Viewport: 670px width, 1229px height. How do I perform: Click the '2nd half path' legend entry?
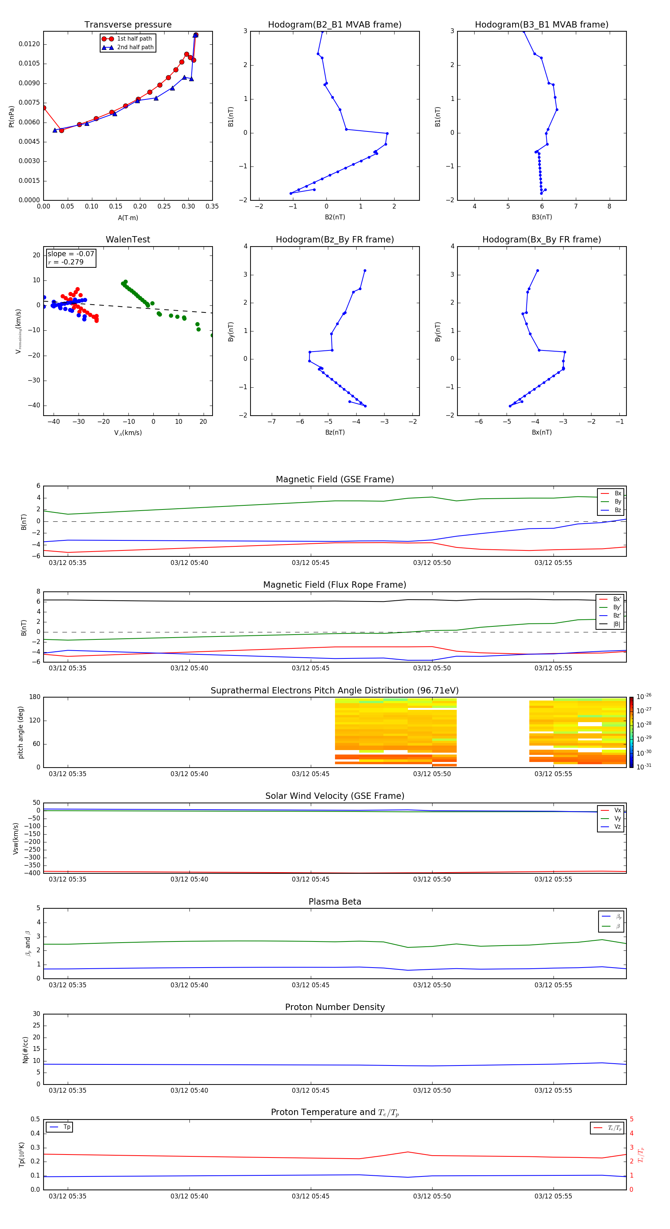tap(127, 47)
